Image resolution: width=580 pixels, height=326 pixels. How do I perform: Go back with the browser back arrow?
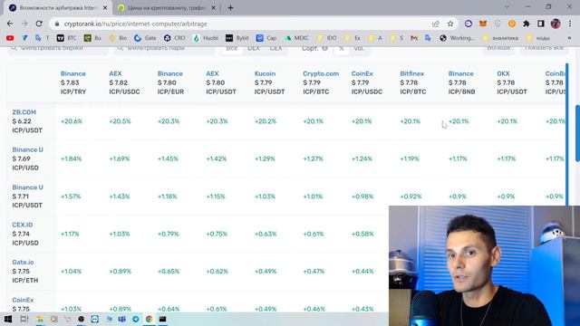point(10,24)
